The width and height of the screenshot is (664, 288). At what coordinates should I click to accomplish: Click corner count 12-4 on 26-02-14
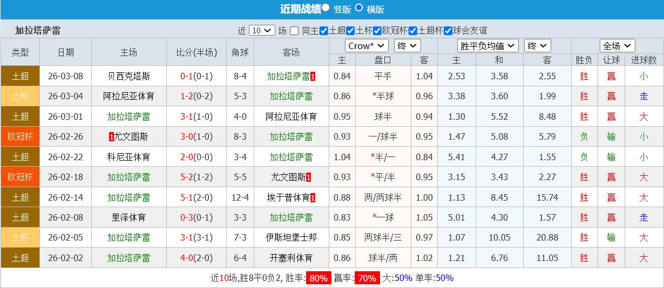coord(240,198)
